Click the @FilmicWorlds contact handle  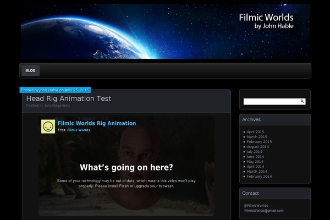point(256,206)
